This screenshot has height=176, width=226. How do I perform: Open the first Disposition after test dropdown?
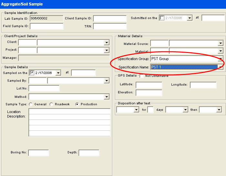[x=136, y=110]
